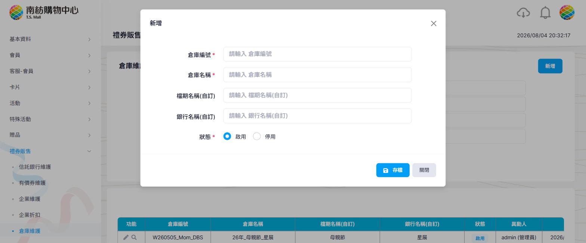Collapse the 禮券販售 section
The image size is (586, 243).
pos(50,151)
